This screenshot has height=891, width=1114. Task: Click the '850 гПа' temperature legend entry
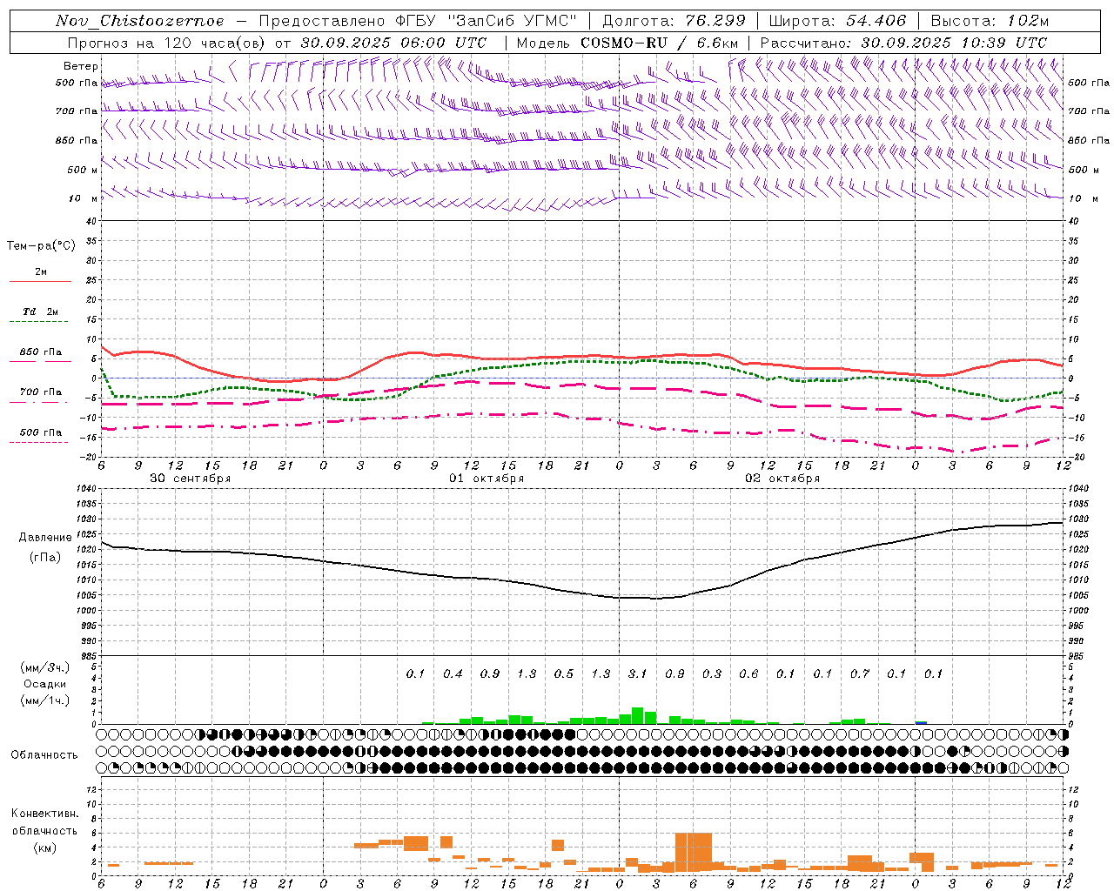(41, 352)
